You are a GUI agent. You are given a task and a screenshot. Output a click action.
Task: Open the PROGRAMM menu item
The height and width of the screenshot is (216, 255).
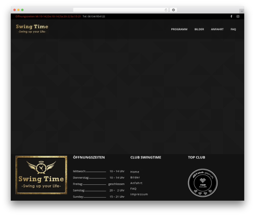179,29
